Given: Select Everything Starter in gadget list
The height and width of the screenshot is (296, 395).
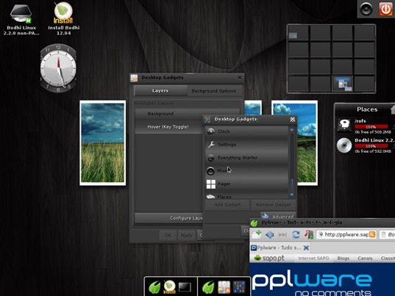Looking at the screenshot, I should coord(247,158).
